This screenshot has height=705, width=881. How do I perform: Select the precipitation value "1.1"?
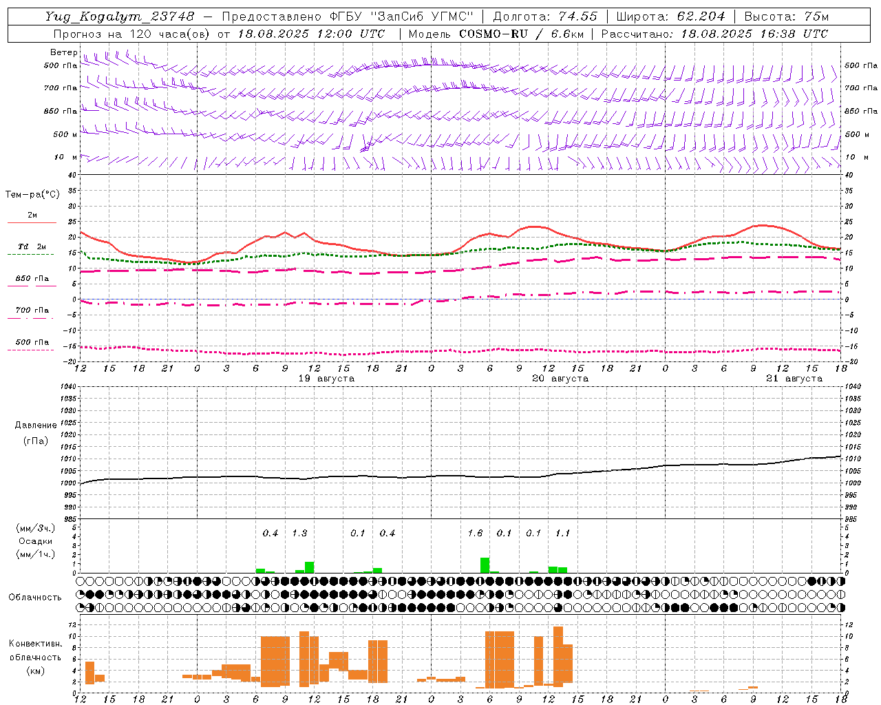[x=563, y=534]
